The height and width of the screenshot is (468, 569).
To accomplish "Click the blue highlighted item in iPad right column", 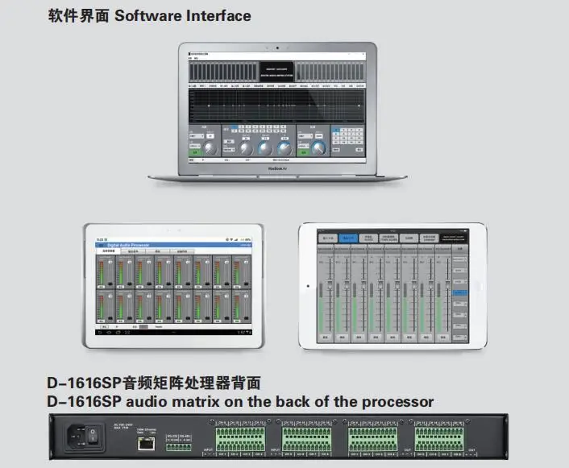I will 459,292.
